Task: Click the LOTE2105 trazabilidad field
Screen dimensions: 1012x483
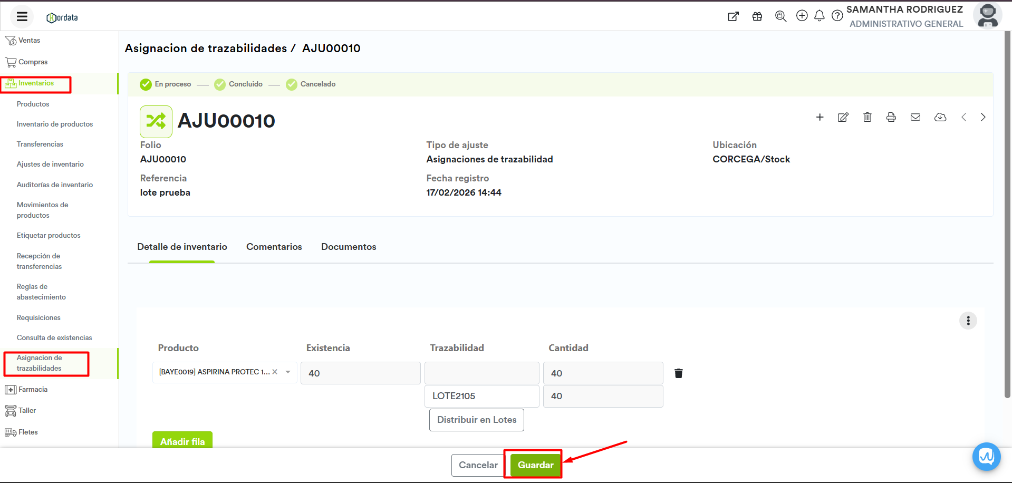Action: coord(481,396)
